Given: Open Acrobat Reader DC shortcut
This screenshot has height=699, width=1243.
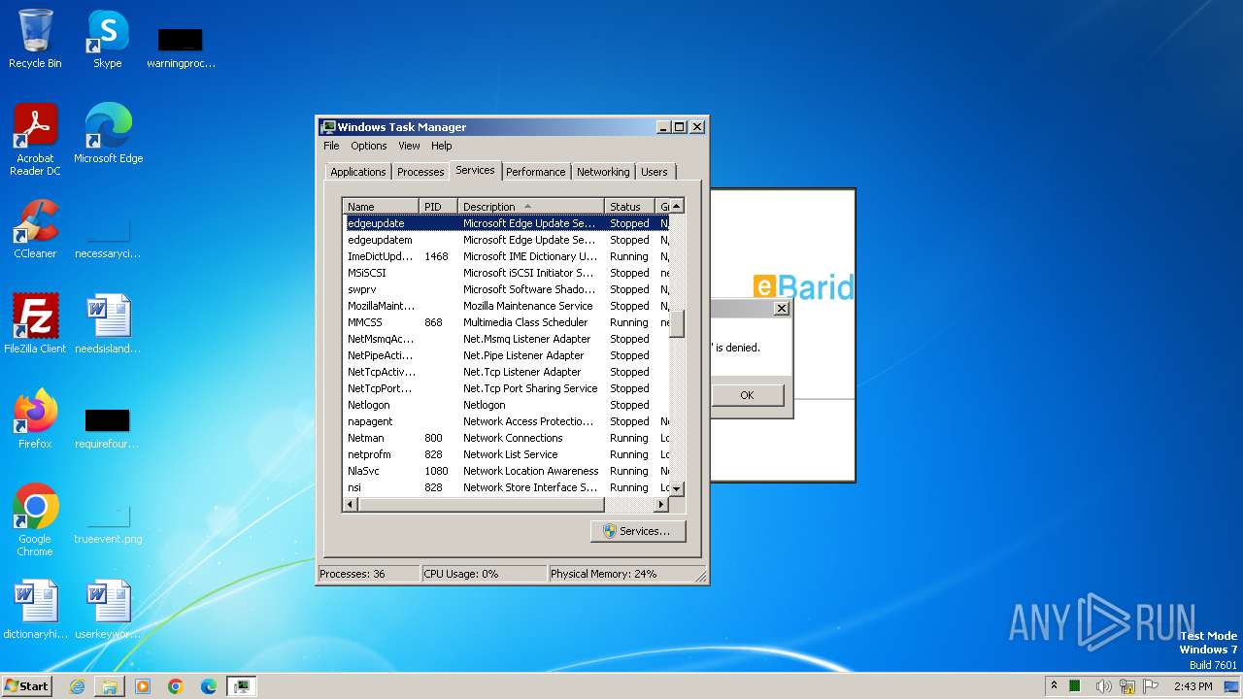Looking at the screenshot, I should point(35,140).
